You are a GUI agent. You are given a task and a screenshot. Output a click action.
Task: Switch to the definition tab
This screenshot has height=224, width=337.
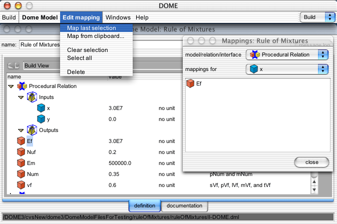tap(144, 205)
